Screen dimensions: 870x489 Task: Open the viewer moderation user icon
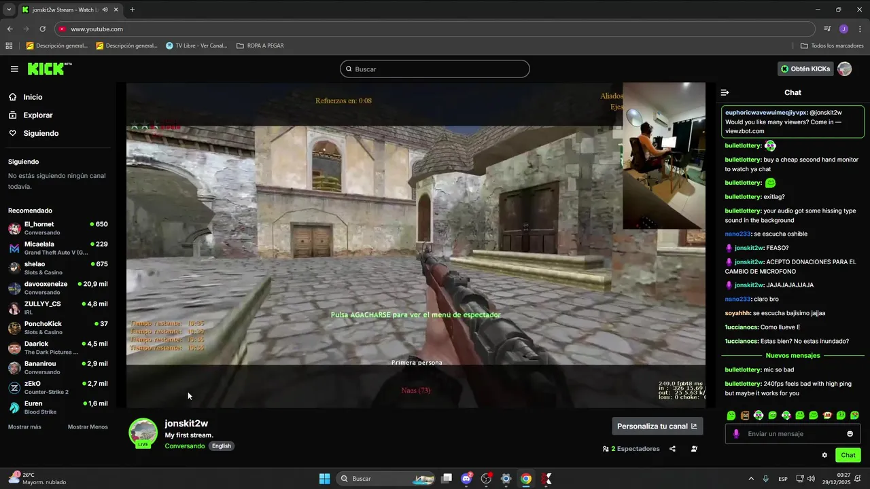694,449
